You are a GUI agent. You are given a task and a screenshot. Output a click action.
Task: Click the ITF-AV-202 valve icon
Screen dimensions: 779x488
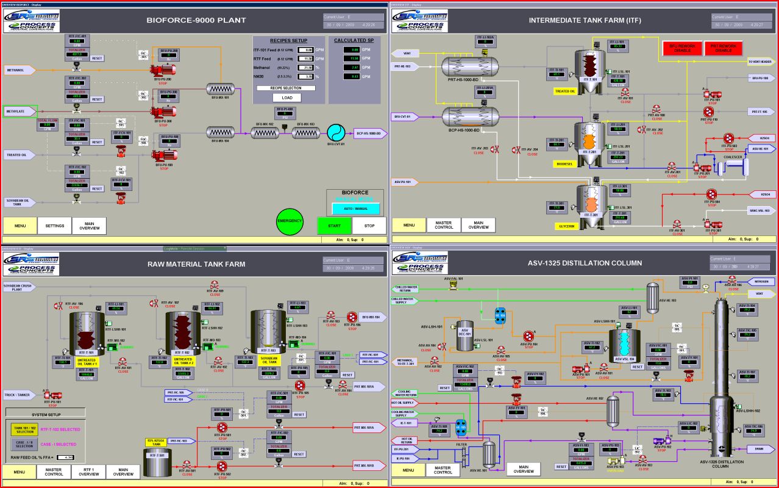click(642, 130)
